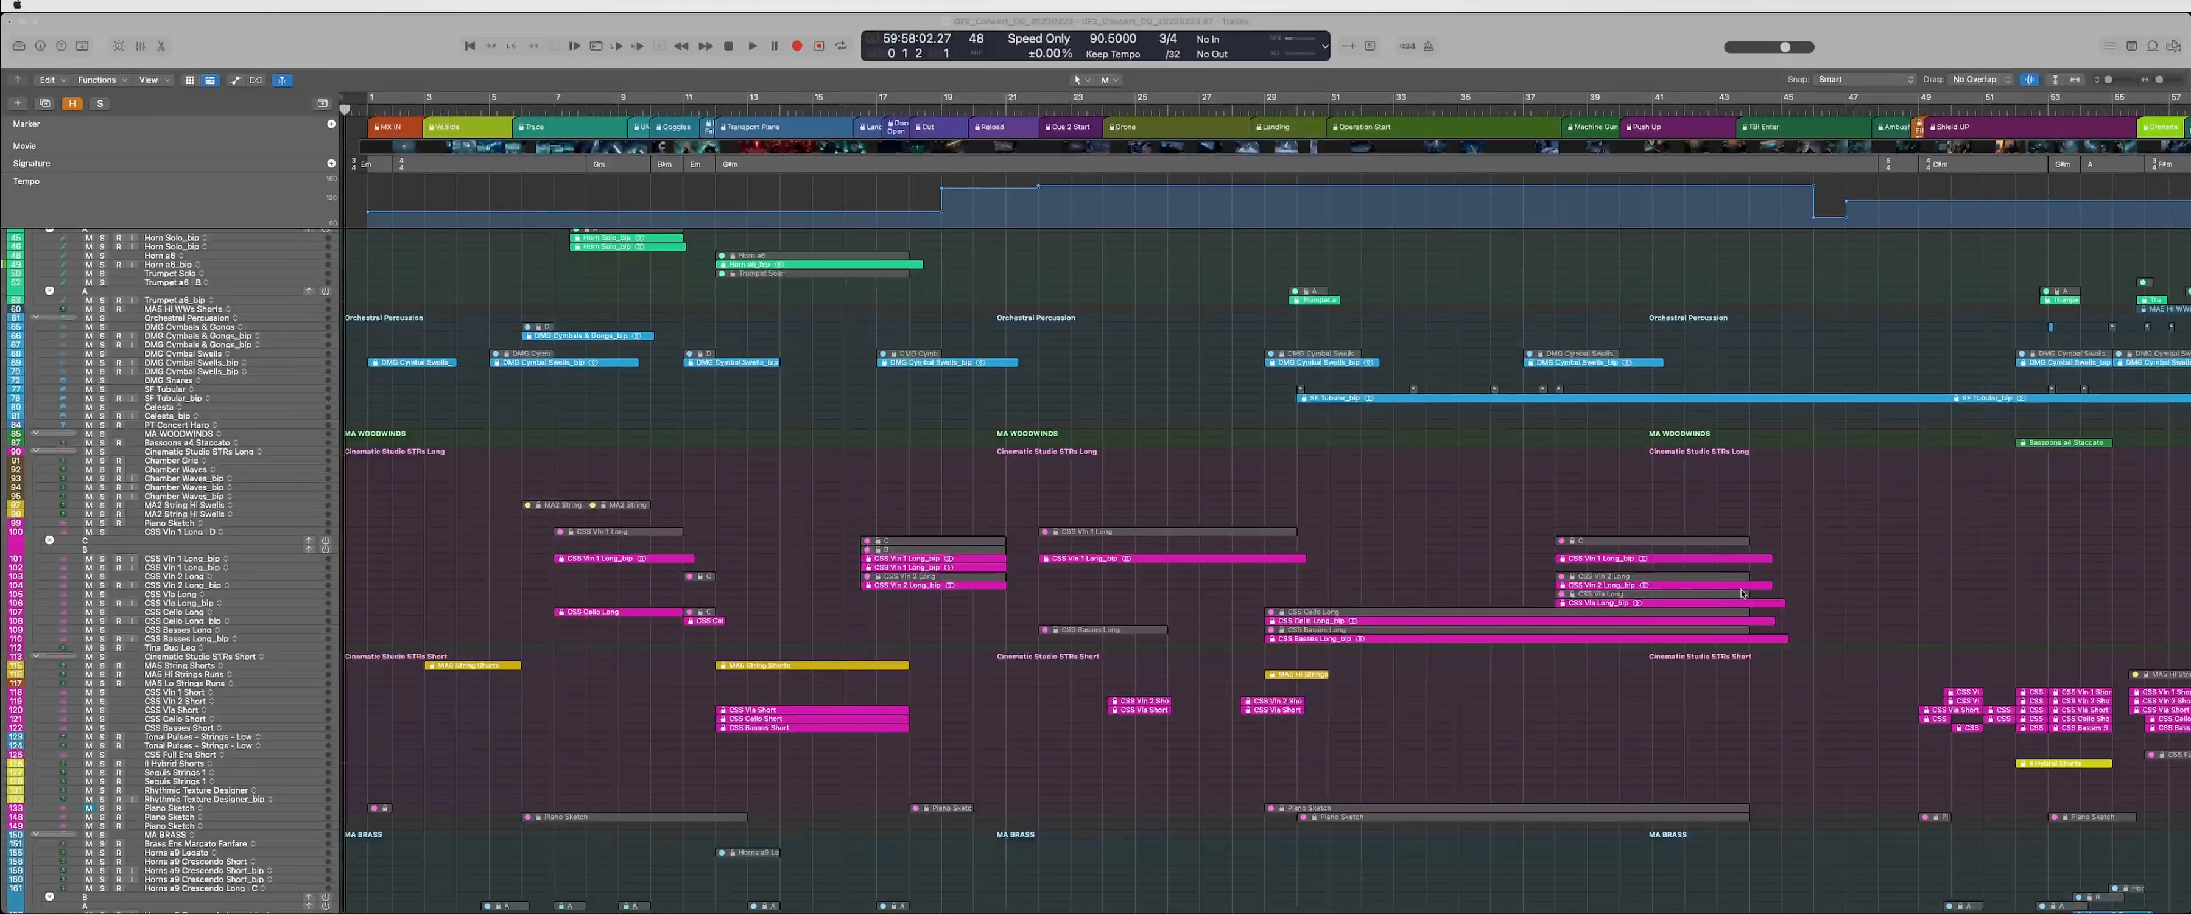2191x914 pixels.
Task: Toggle the Solo S transport button
Action: point(1370,46)
